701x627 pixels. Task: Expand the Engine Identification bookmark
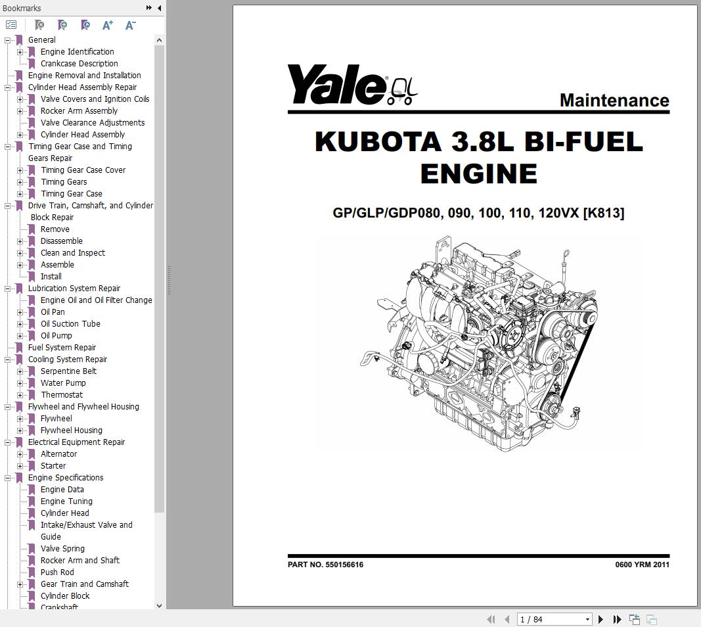click(20, 53)
